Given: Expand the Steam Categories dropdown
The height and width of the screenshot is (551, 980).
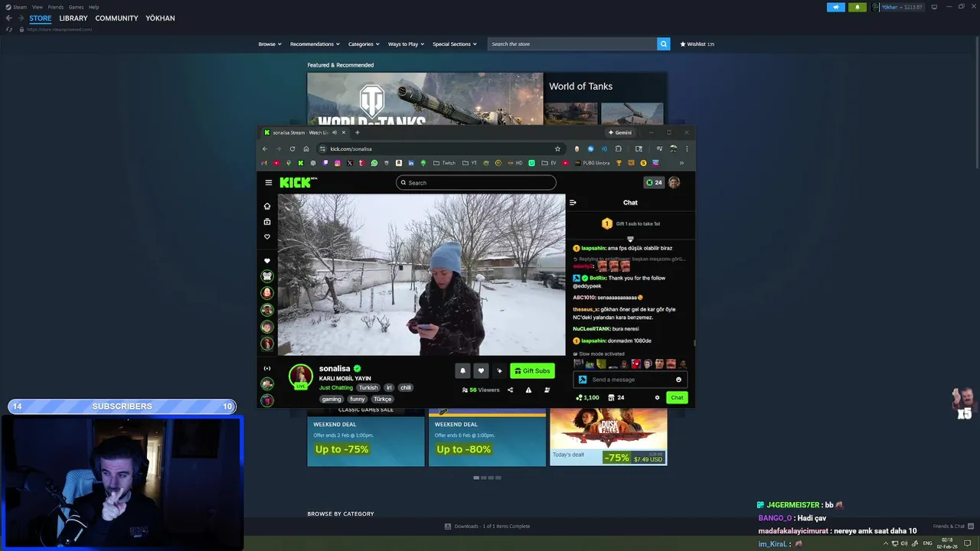Looking at the screenshot, I should tap(364, 44).
